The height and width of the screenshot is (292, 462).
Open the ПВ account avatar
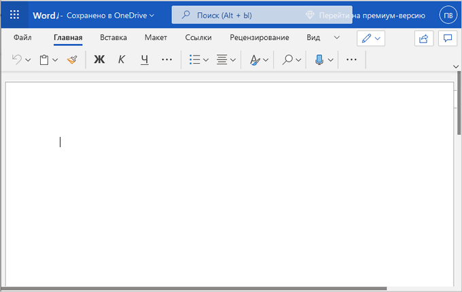pos(448,15)
